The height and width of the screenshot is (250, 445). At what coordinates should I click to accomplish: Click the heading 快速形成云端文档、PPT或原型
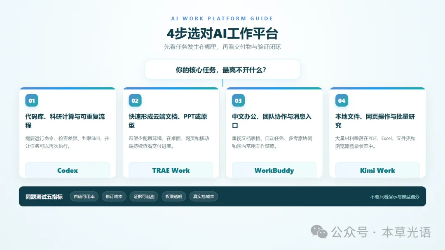click(x=168, y=121)
